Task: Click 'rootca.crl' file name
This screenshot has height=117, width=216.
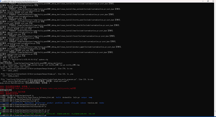Action: (x=7, y=114)
